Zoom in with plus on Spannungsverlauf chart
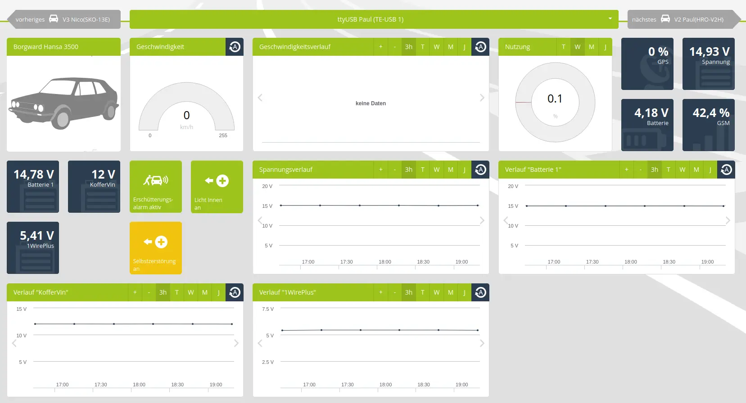746x403 pixels. [380, 170]
